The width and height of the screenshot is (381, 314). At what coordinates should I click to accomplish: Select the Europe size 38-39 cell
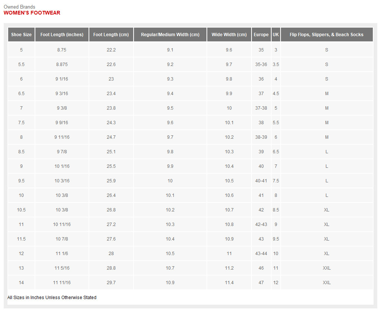point(261,137)
